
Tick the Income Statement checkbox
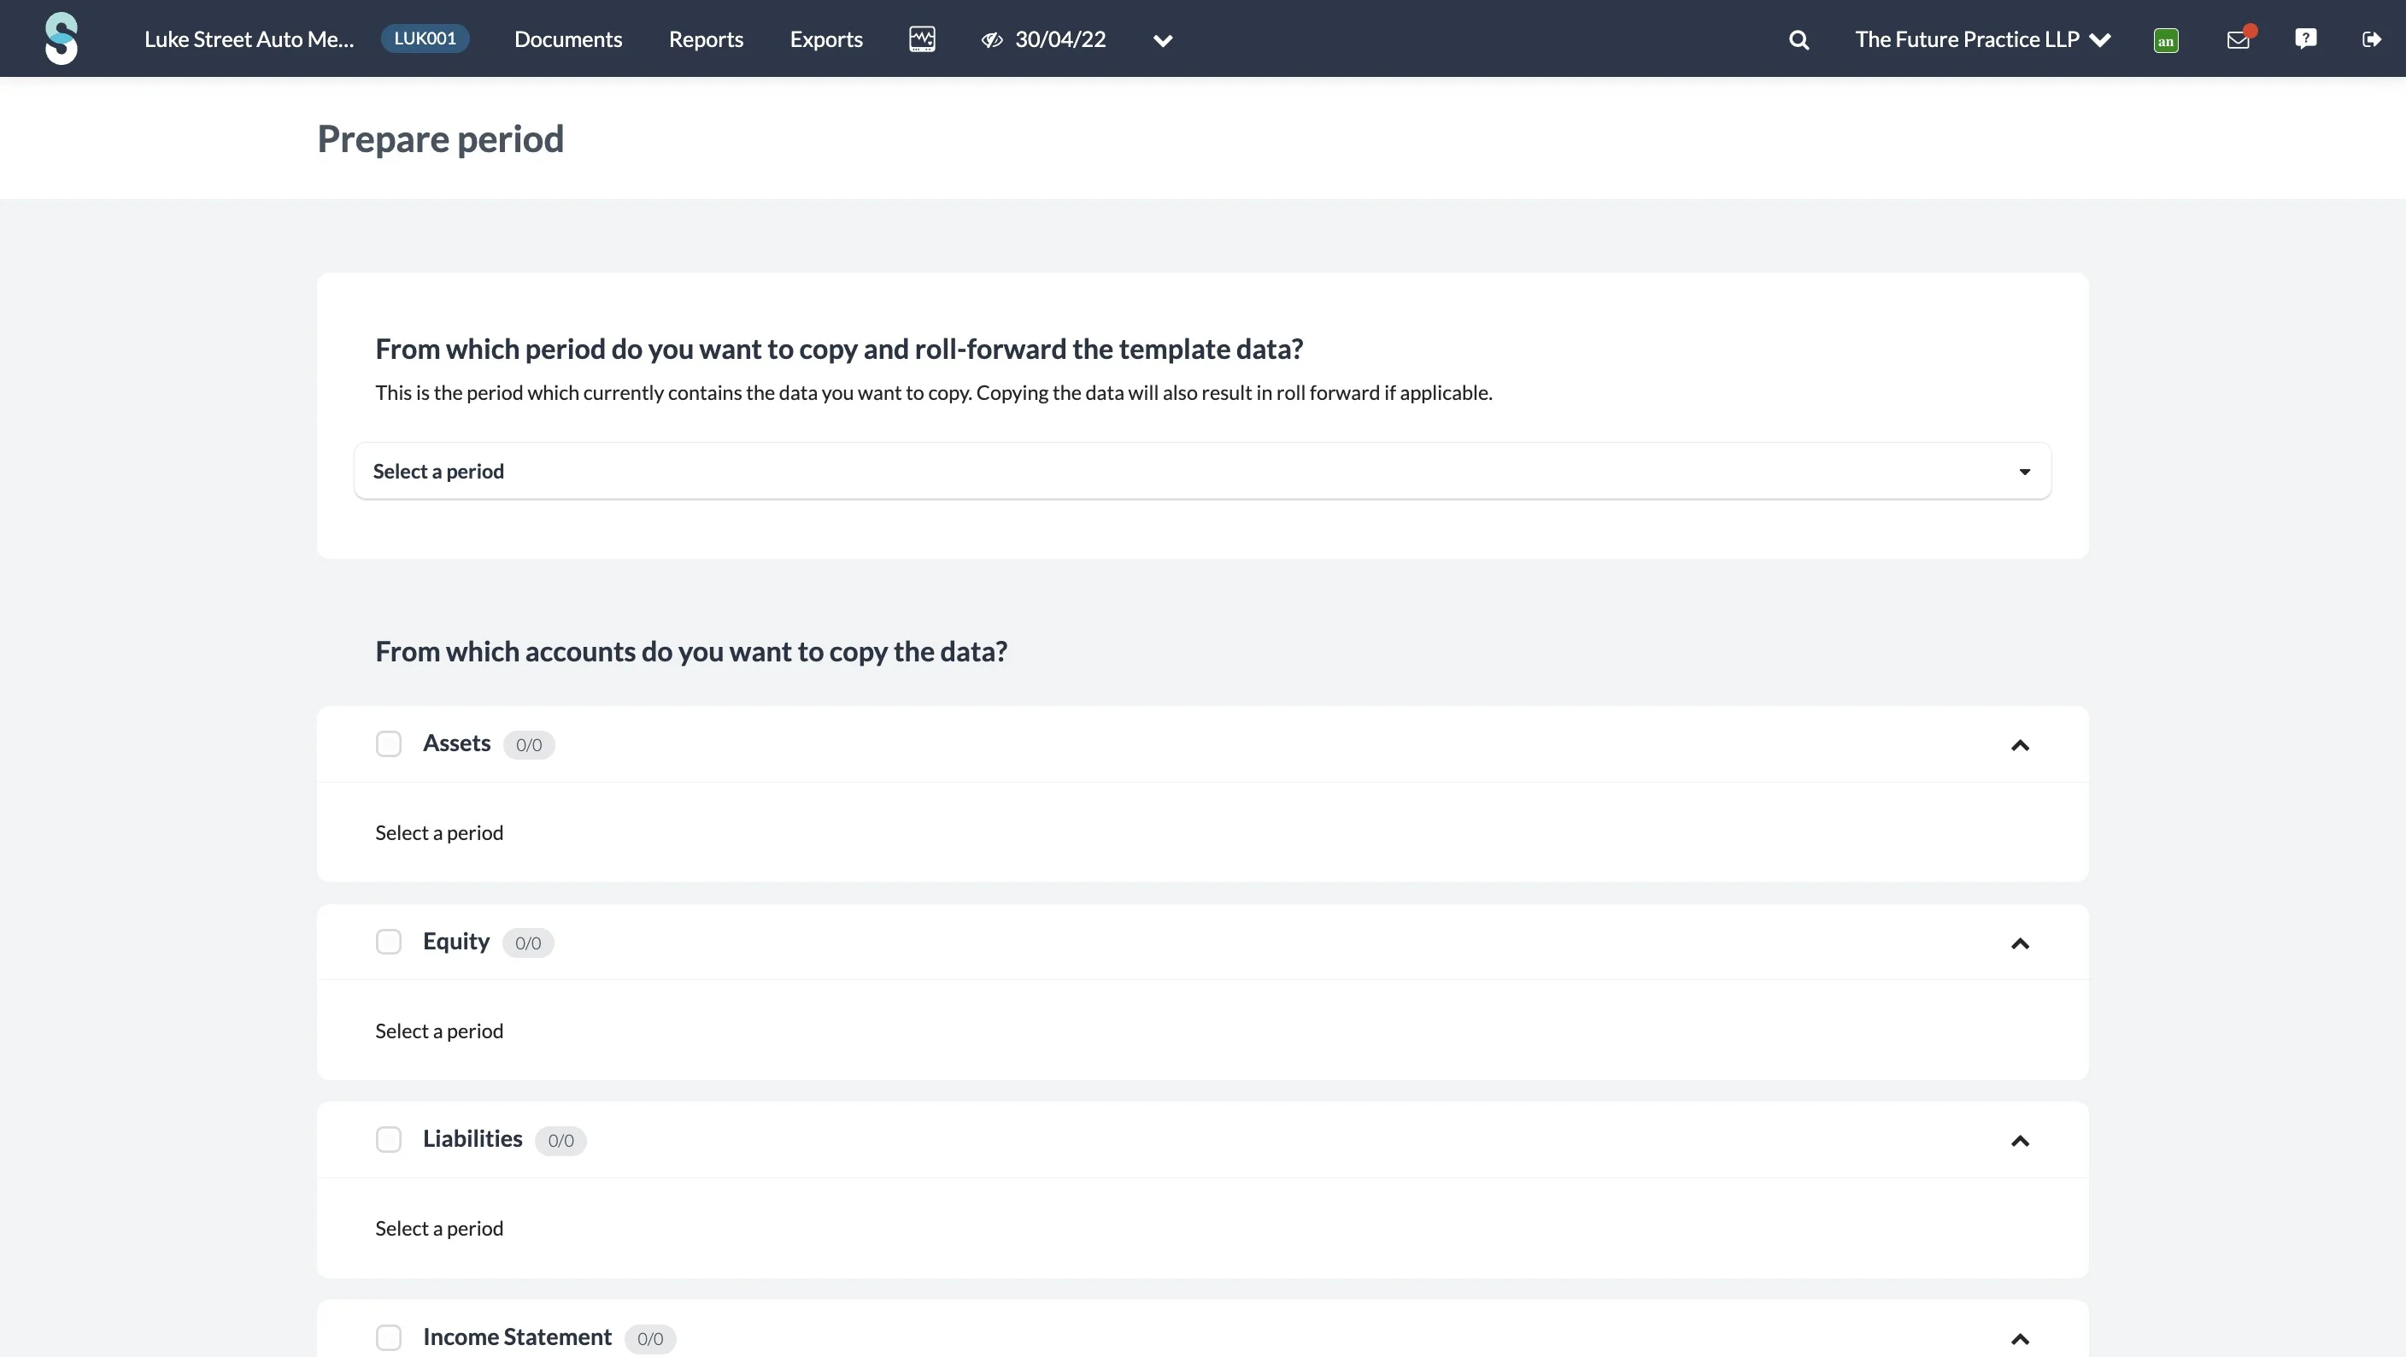[x=389, y=1337]
